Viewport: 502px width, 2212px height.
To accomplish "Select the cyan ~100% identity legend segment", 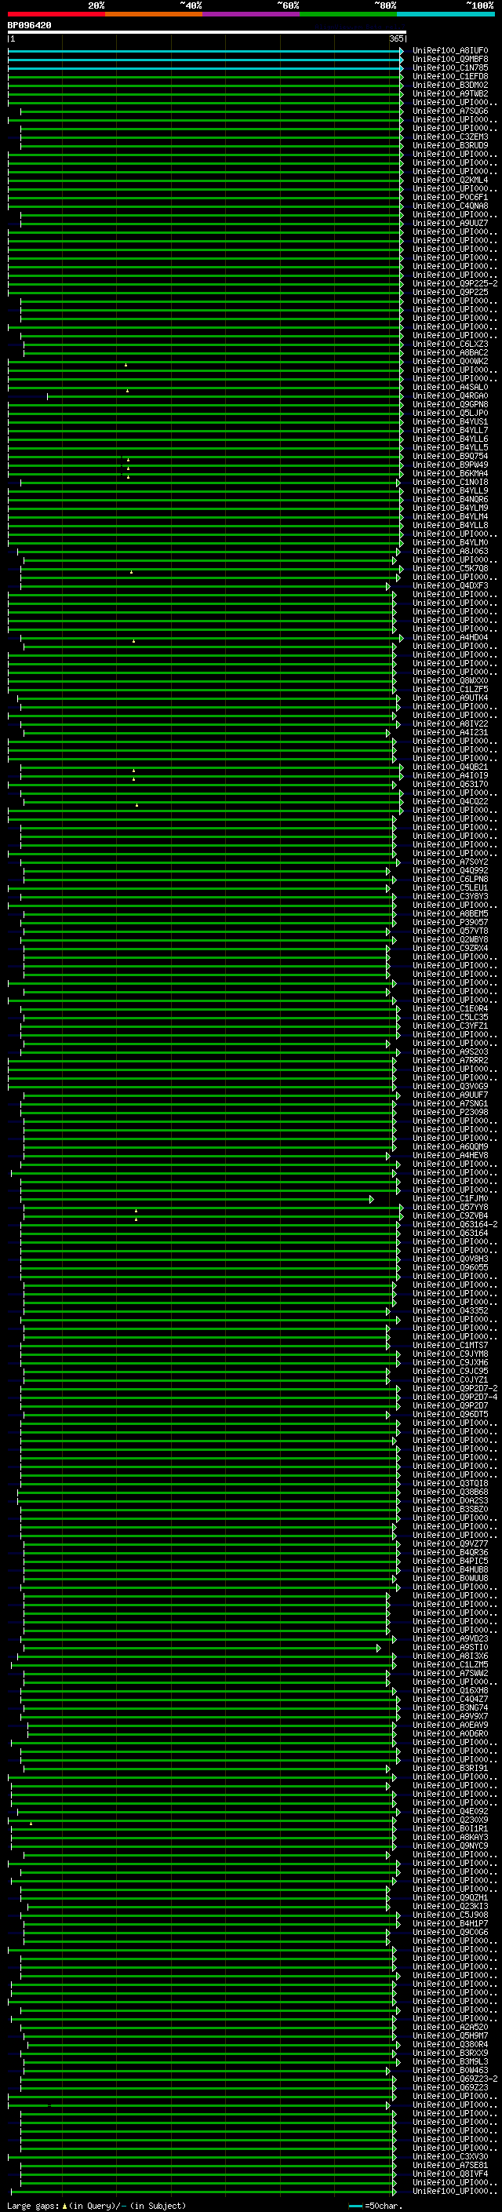I will (446, 14).
